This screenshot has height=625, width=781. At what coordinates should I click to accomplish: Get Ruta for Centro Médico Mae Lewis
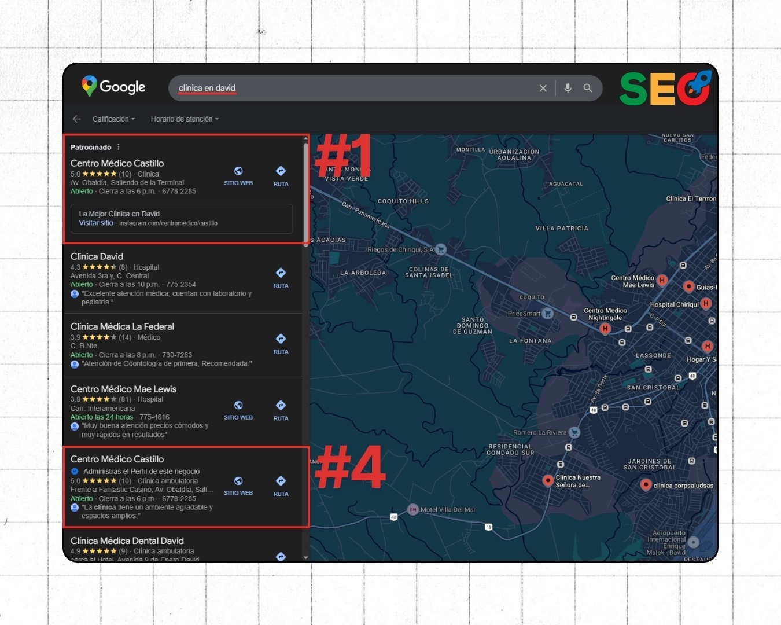coord(281,410)
